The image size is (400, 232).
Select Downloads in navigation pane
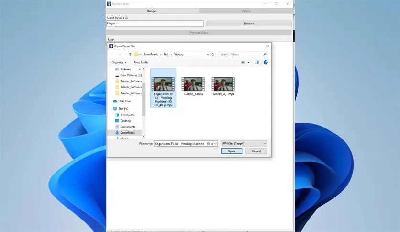(x=128, y=133)
